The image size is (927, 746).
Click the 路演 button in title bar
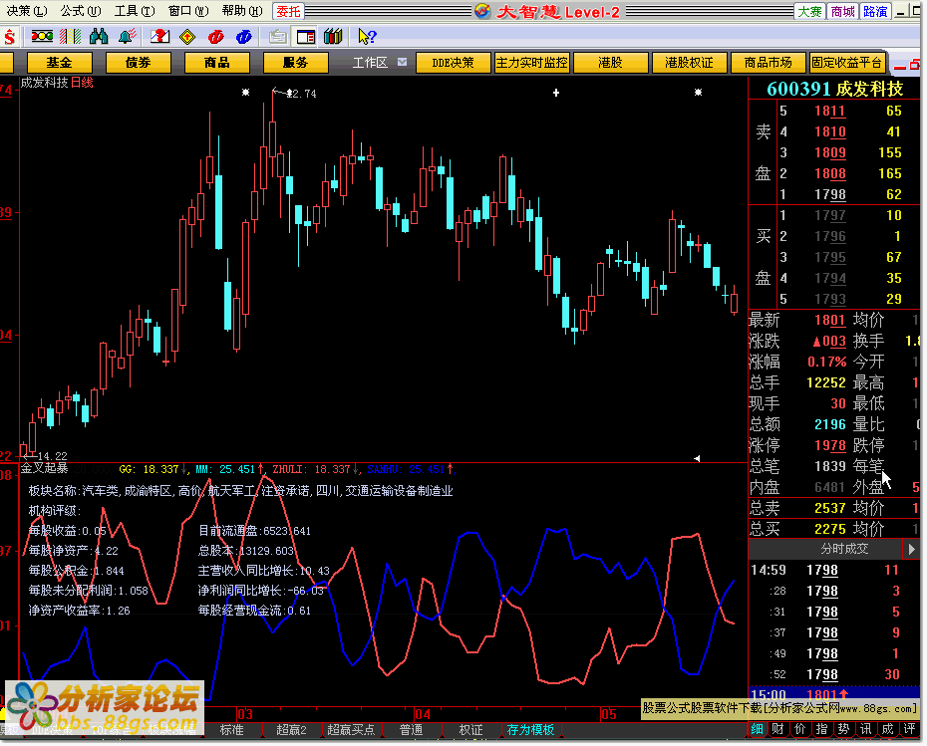coord(875,11)
